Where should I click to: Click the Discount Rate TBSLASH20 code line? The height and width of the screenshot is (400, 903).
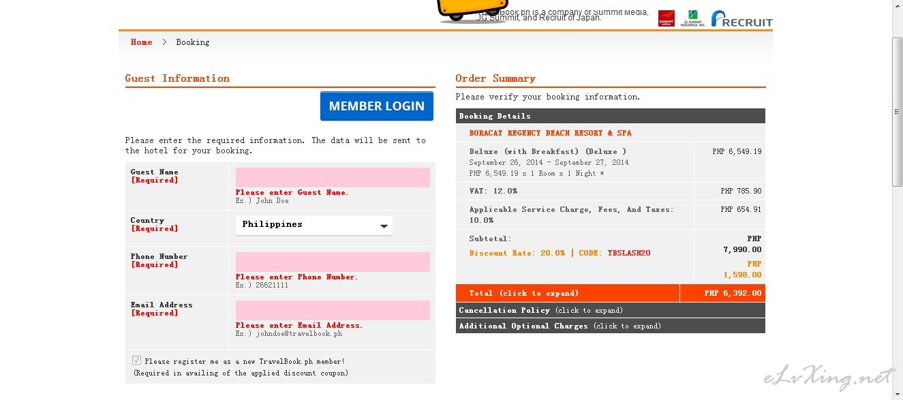tap(560, 253)
